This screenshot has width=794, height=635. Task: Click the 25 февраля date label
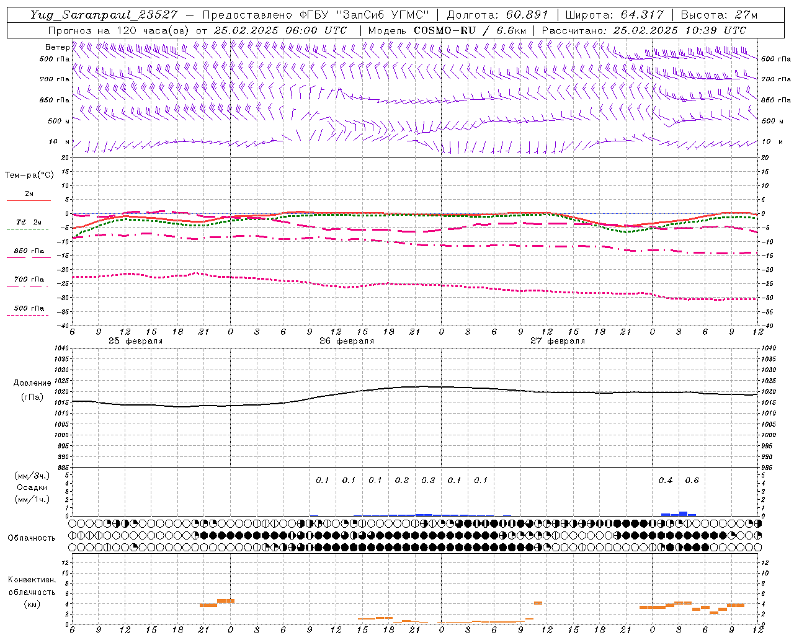[136, 341]
